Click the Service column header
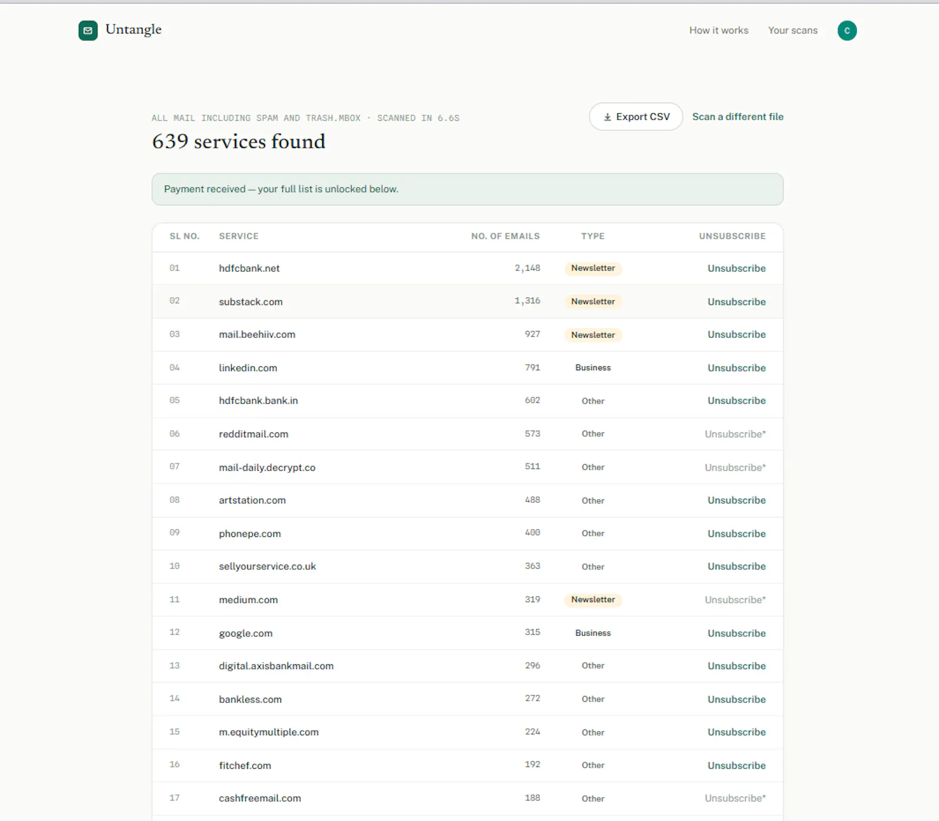The image size is (939, 821). pyautogui.click(x=239, y=236)
